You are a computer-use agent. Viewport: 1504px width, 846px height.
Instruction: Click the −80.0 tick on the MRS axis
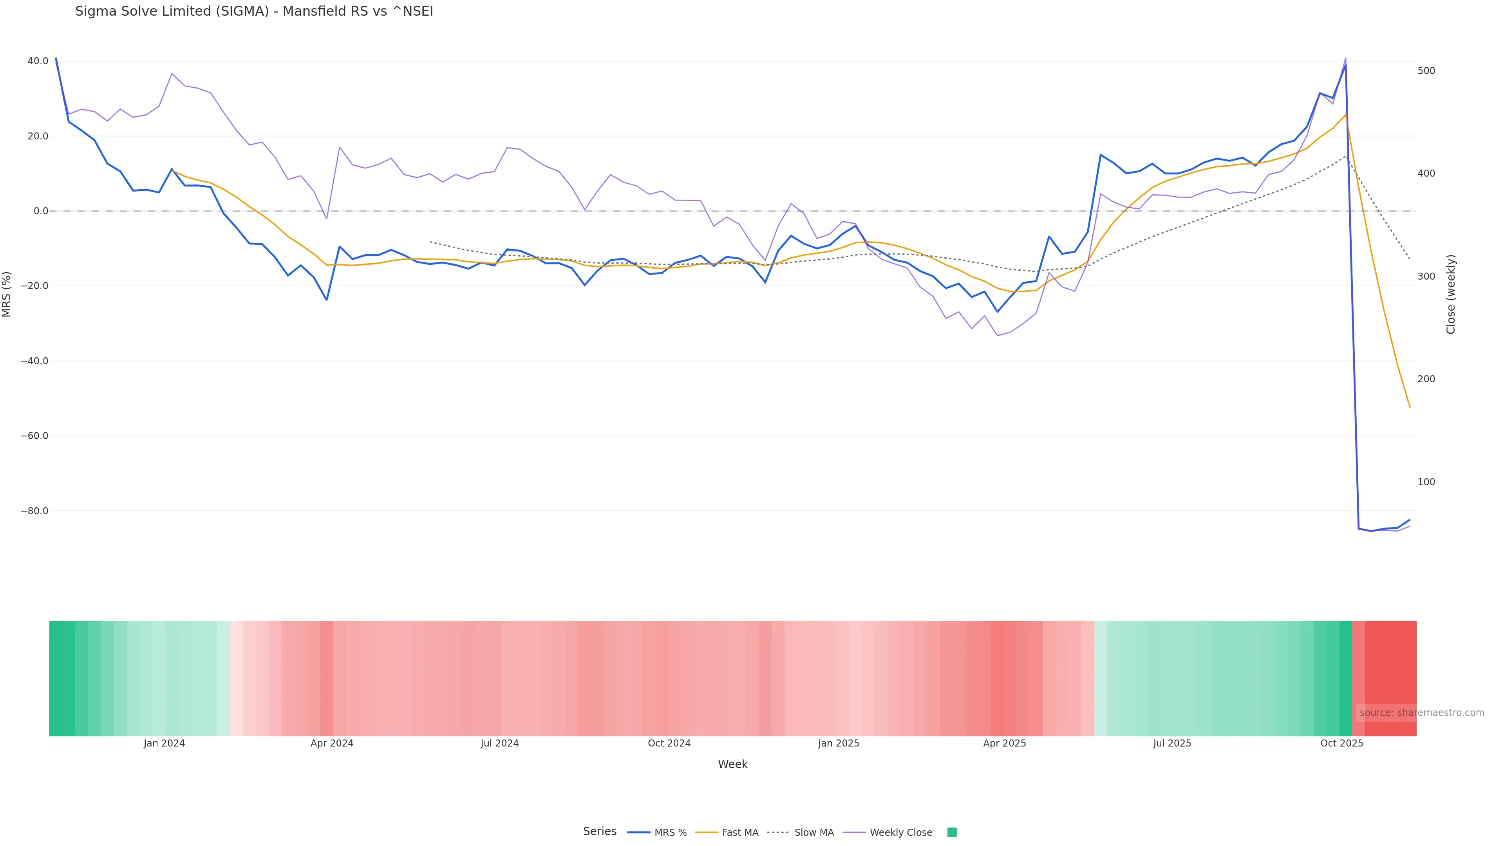point(34,511)
